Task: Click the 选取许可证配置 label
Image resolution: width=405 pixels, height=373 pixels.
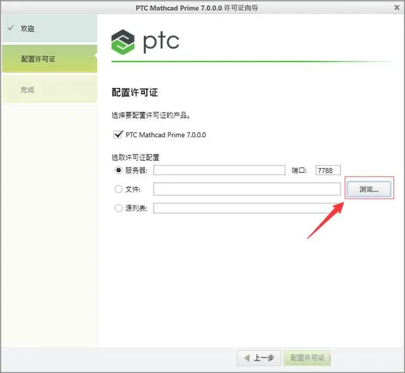Action: coord(135,157)
